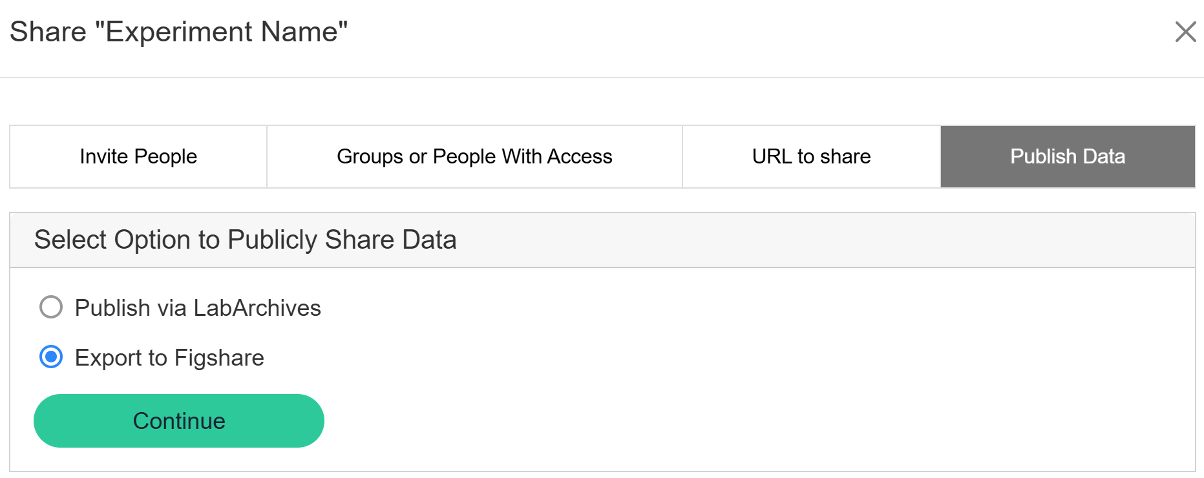Image resolution: width=1204 pixels, height=478 pixels.
Task: Click the "Select Option to Publicly Share Data" heading
Action: [246, 240]
